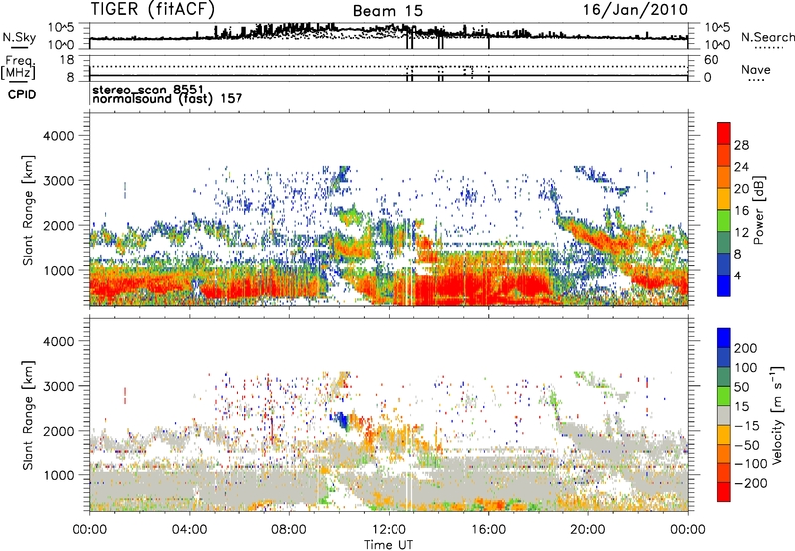Click the '04:00' time tick label
This screenshot has width=795, height=551.
[x=189, y=530]
